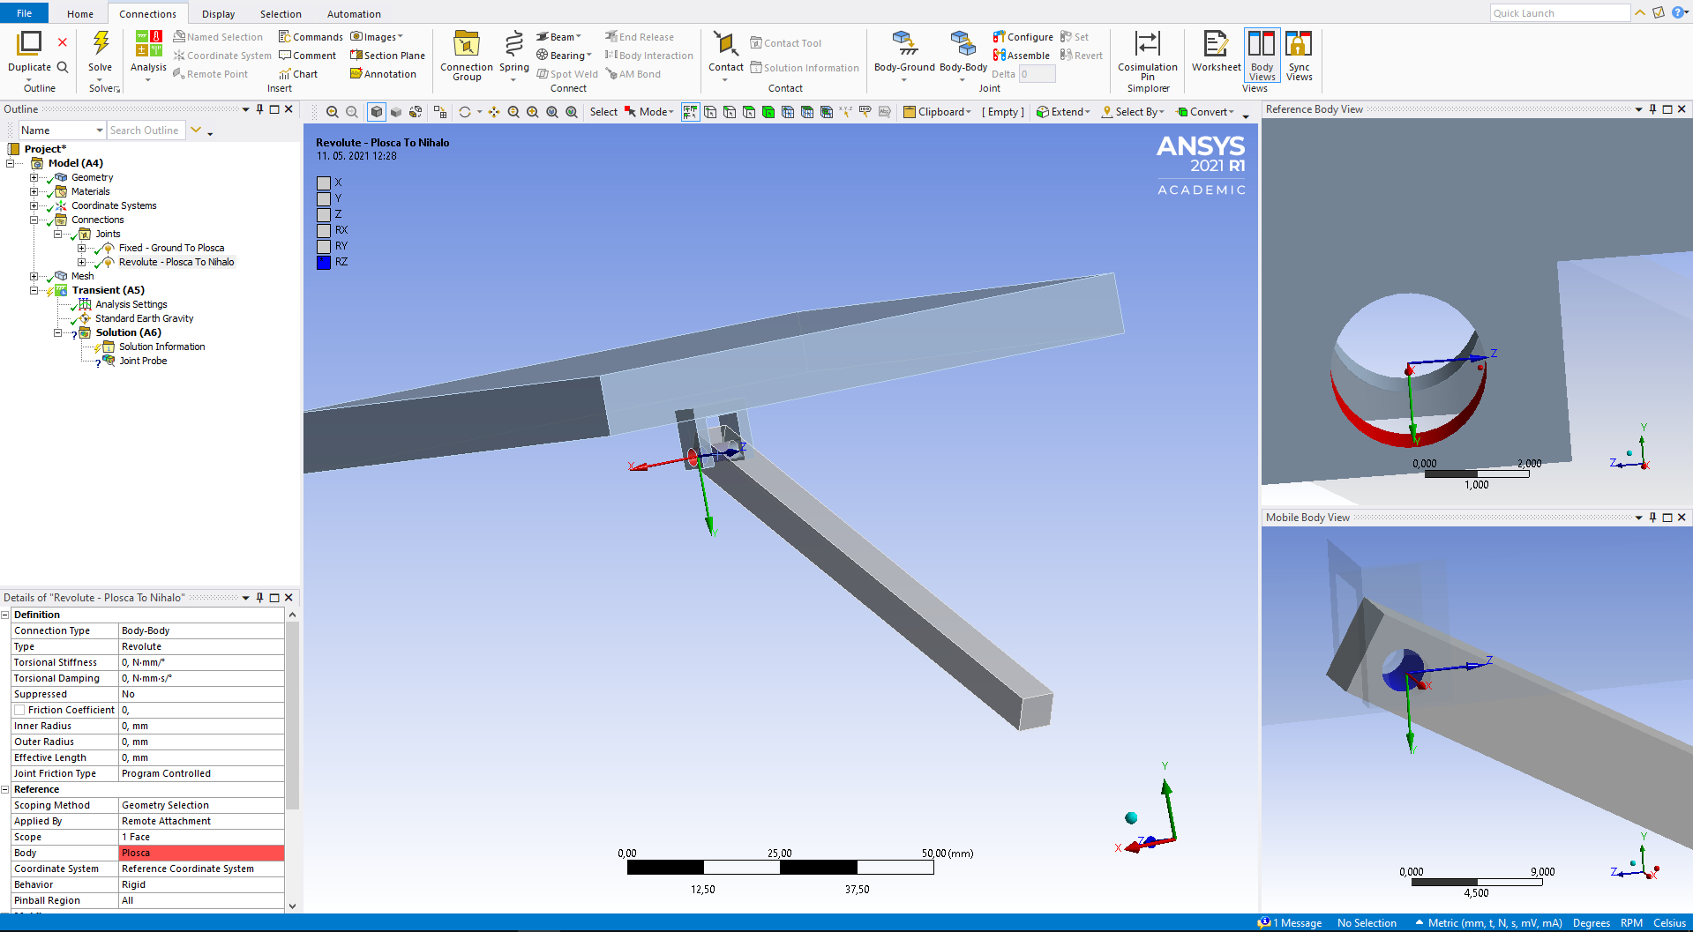This screenshot has width=1693, height=932.
Task: Click the blue RZ color swatch
Action: [324, 262]
